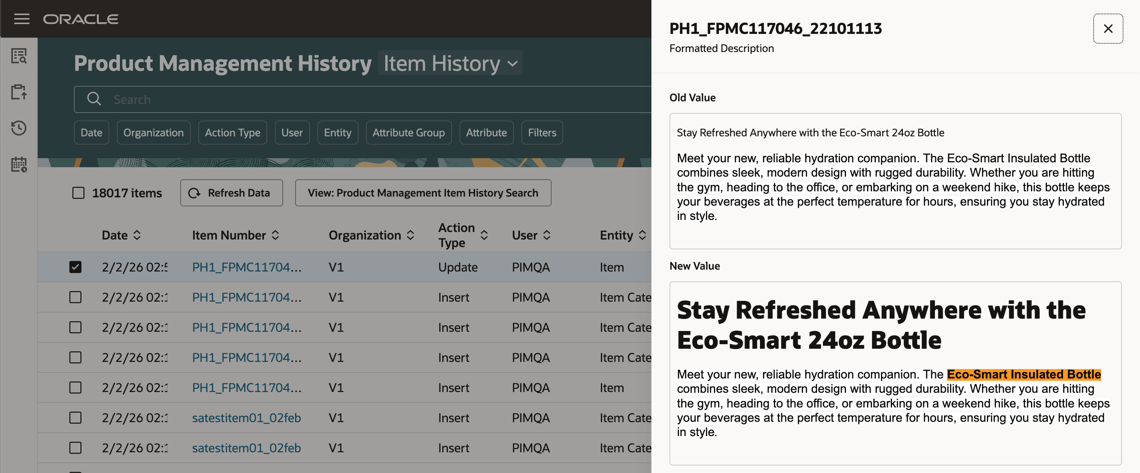This screenshot has width=1140, height=473.
Task: Open the history panel via the clock icon
Action: (18, 128)
